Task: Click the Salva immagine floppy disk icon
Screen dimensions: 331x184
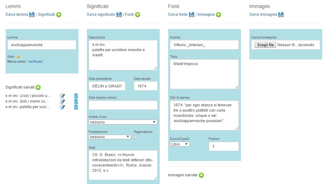Action: (x=281, y=15)
